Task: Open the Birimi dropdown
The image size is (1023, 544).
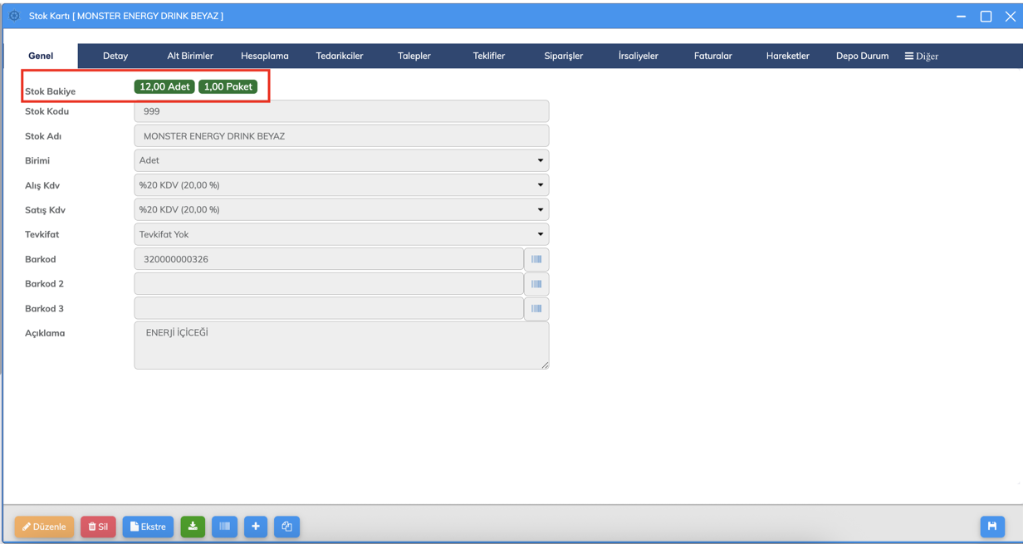Action: pos(341,160)
